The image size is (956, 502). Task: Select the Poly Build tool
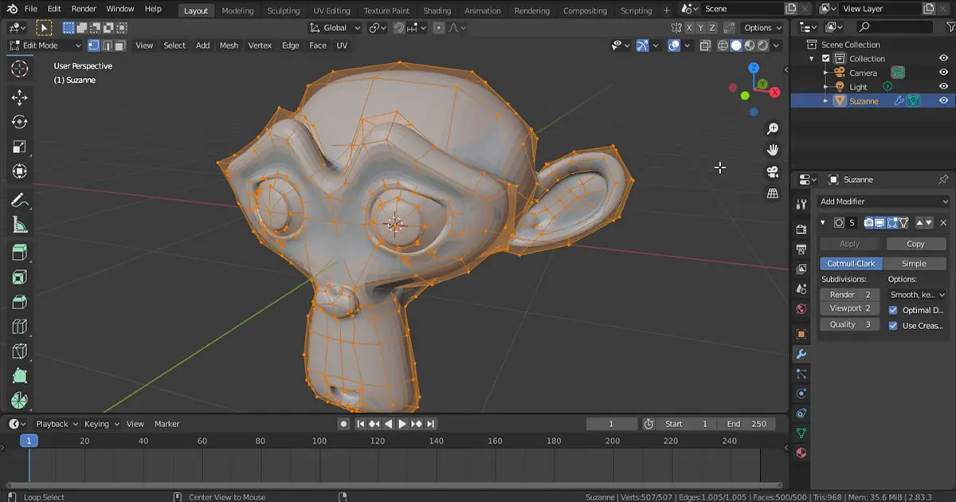(19, 377)
